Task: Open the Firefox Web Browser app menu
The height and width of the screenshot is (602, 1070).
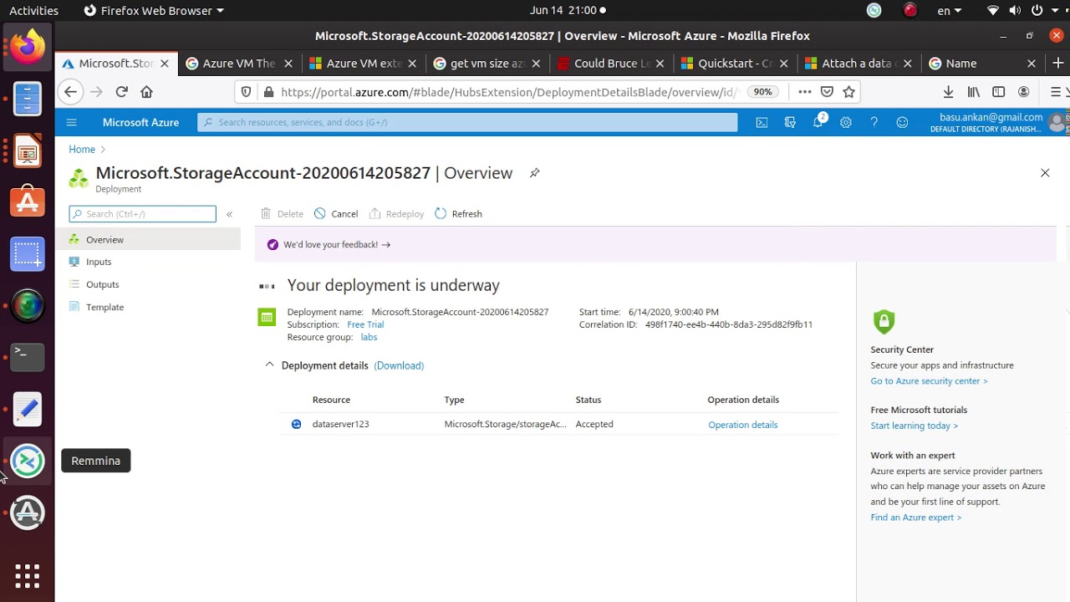Action: (155, 11)
